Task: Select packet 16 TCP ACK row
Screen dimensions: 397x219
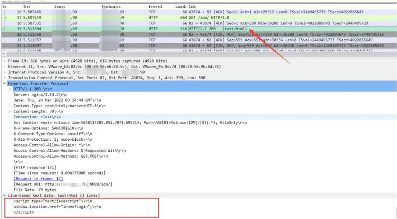Action: pos(199,12)
